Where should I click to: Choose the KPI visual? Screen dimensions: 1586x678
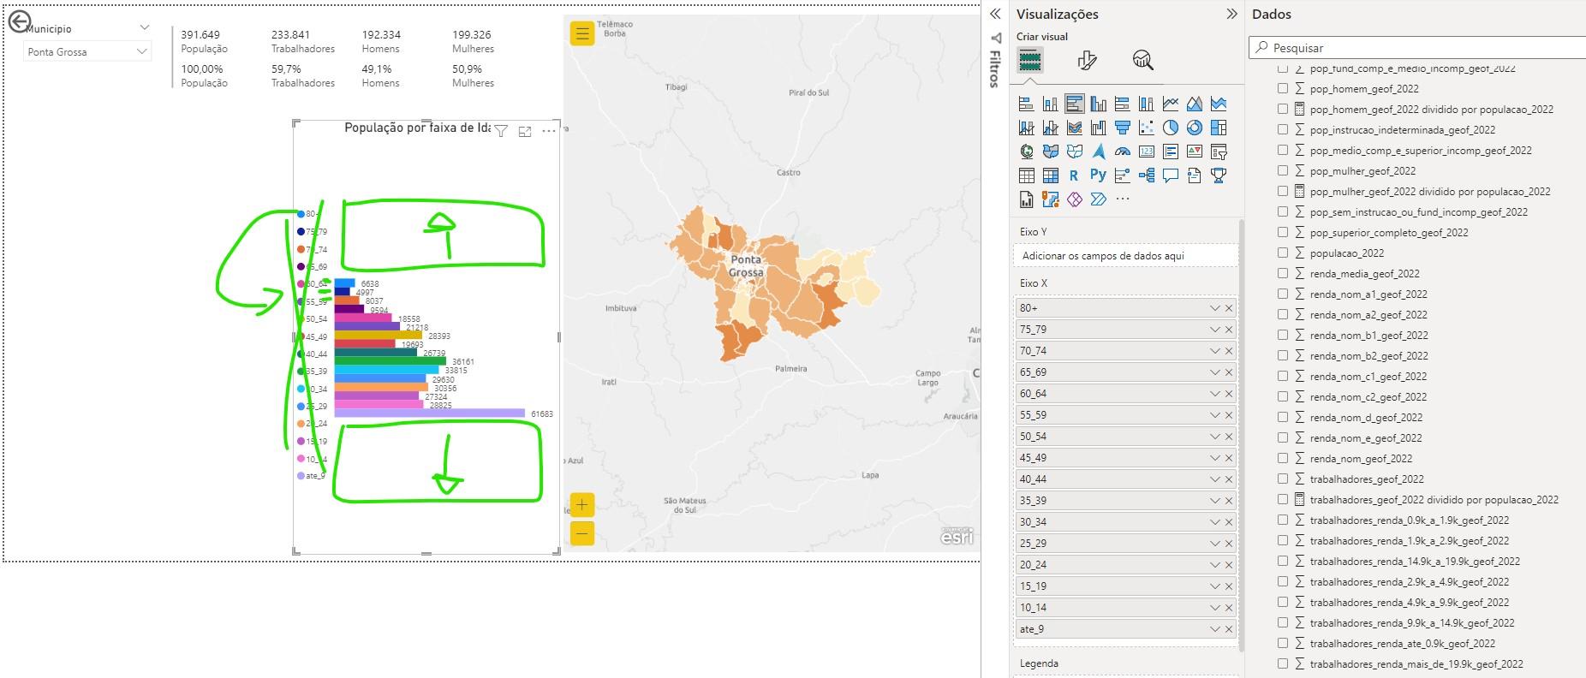(x=1195, y=152)
